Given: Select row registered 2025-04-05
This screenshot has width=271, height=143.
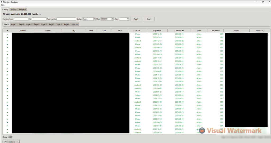Looking at the screenshot, I should coord(136,102).
